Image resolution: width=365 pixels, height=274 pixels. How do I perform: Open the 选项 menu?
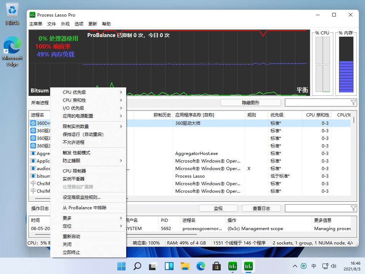79,24
